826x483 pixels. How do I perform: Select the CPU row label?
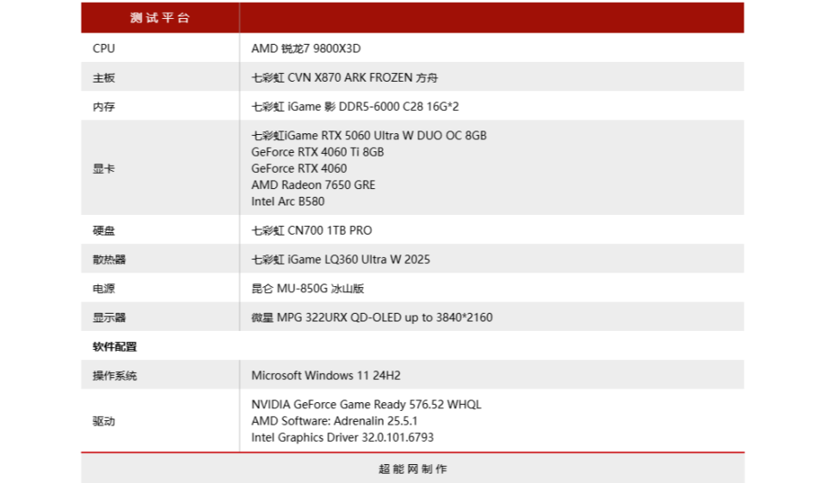click(104, 48)
